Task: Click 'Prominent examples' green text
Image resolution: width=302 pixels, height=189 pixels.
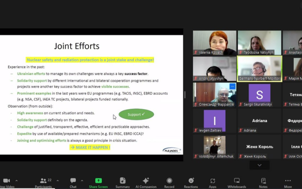Action: tap(34, 93)
